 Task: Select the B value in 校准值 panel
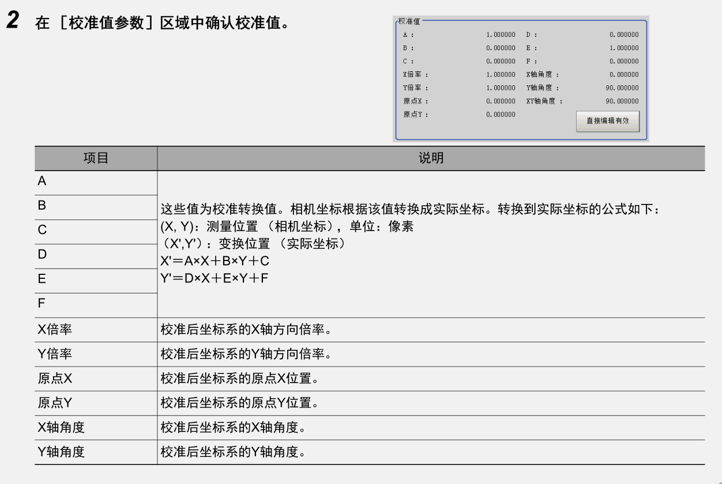pos(501,48)
